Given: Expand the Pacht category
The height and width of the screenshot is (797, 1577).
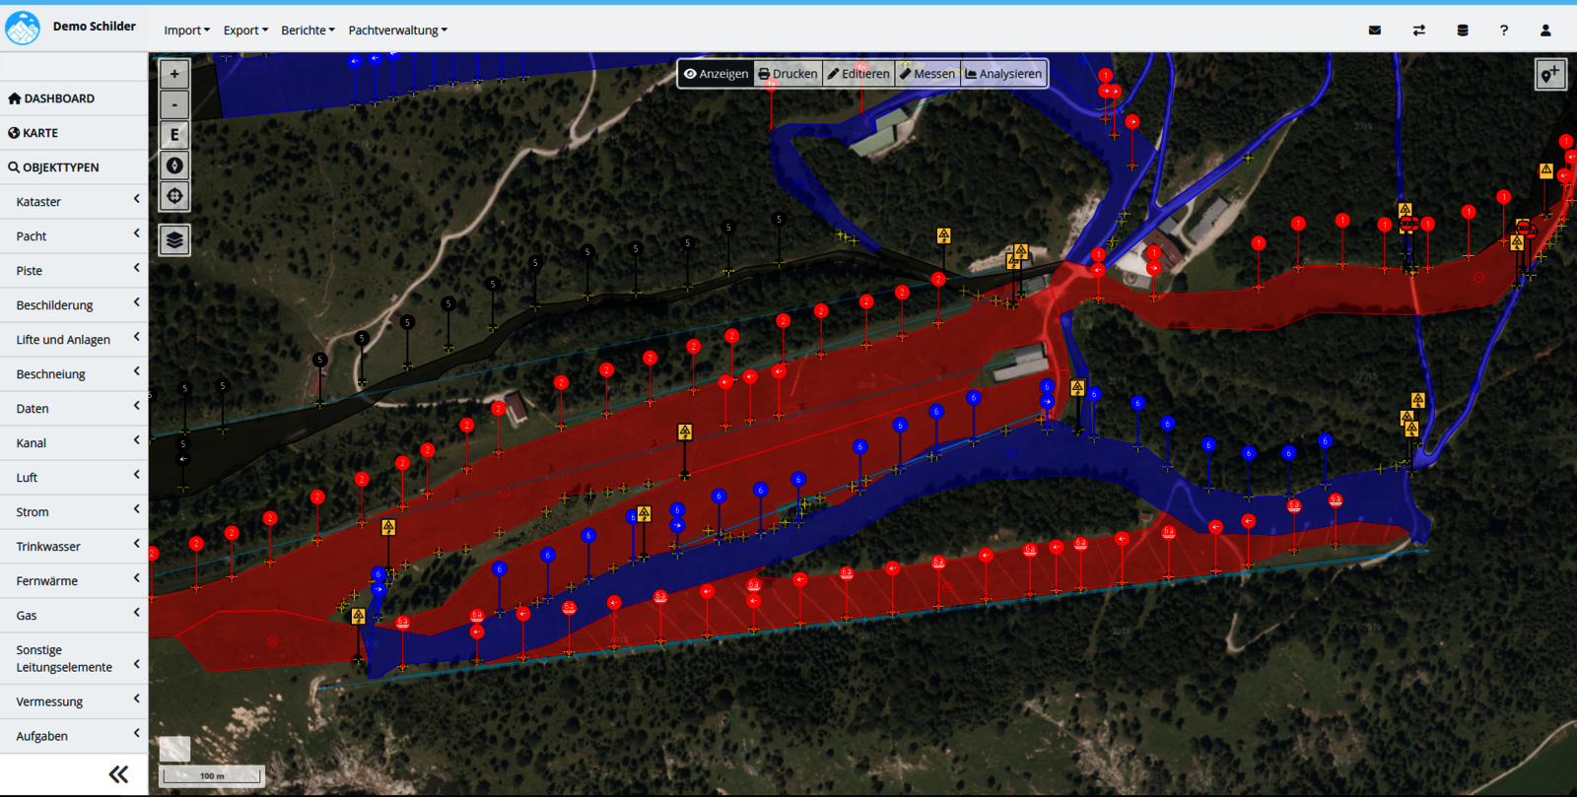Looking at the screenshot, I should [x=74, y=236].
